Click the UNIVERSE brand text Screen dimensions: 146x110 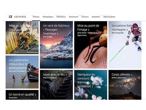(x=20, y=17)
